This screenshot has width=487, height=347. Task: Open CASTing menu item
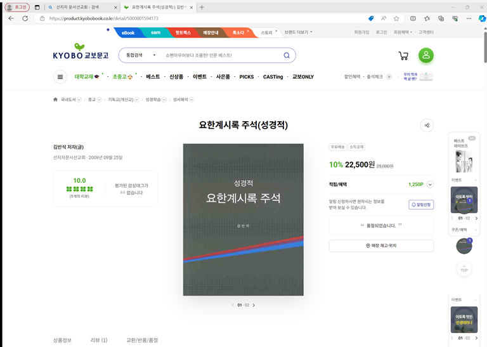point(273,77)
